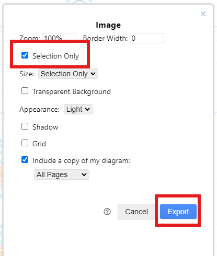Uncheck the Selection Only checkbox

[x=25, y=55]
